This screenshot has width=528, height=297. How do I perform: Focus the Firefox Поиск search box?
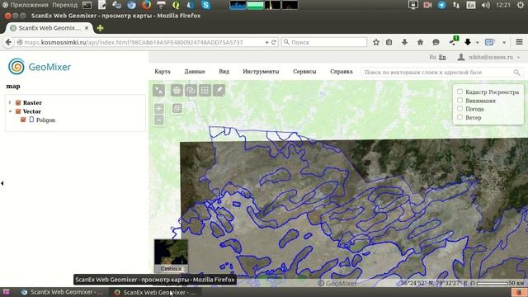click(324, 42)
